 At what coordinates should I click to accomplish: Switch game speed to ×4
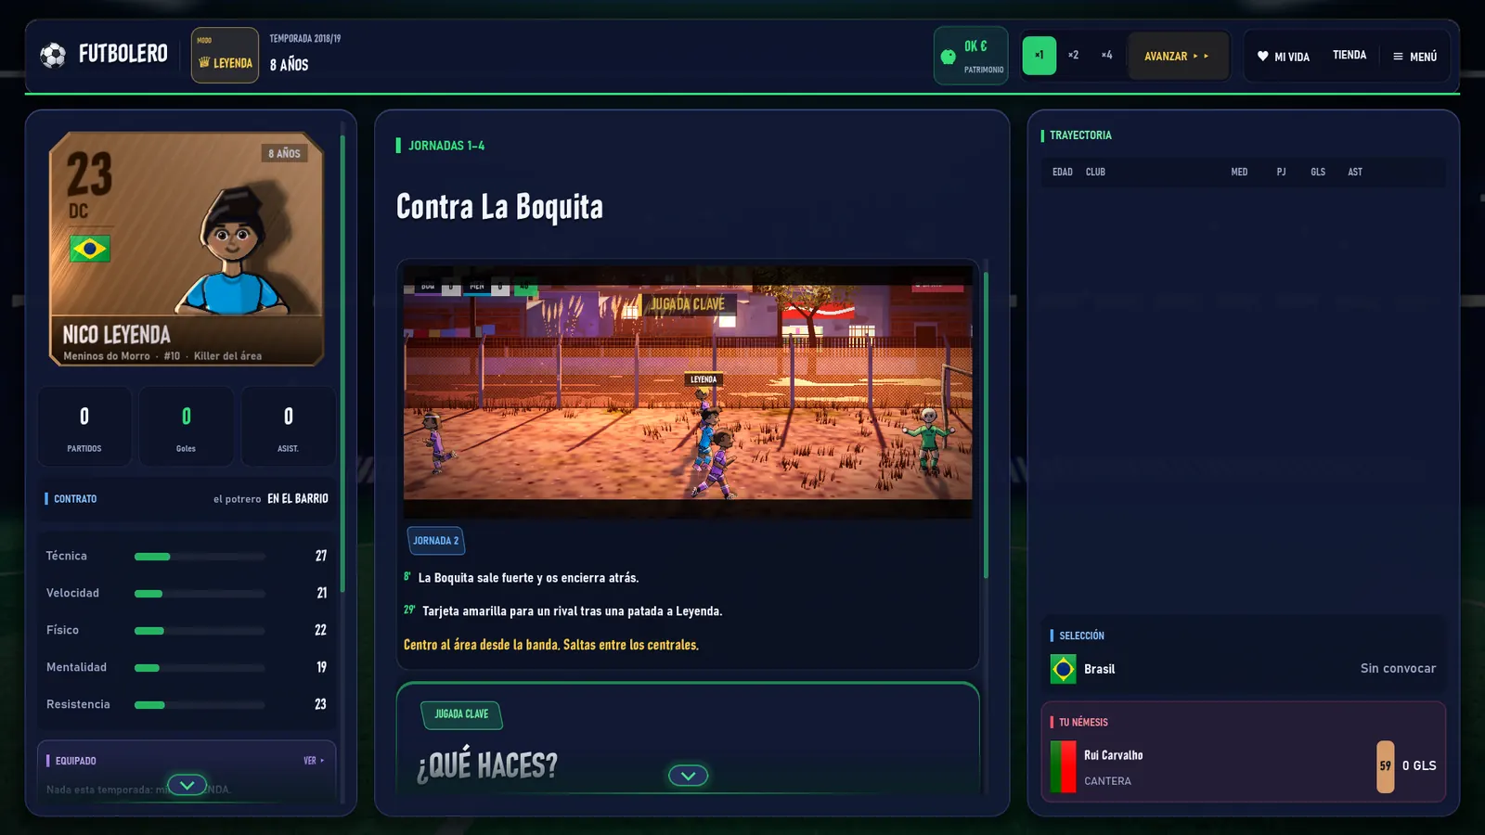point(1106,56)
